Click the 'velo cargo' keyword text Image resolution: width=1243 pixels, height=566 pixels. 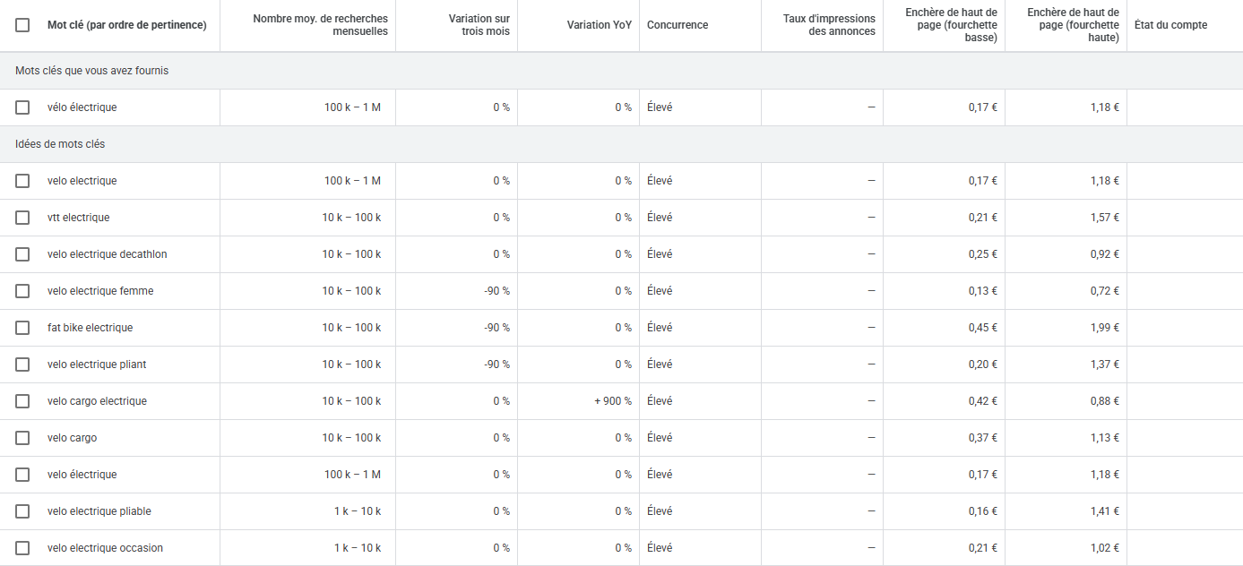coord(73,438)
